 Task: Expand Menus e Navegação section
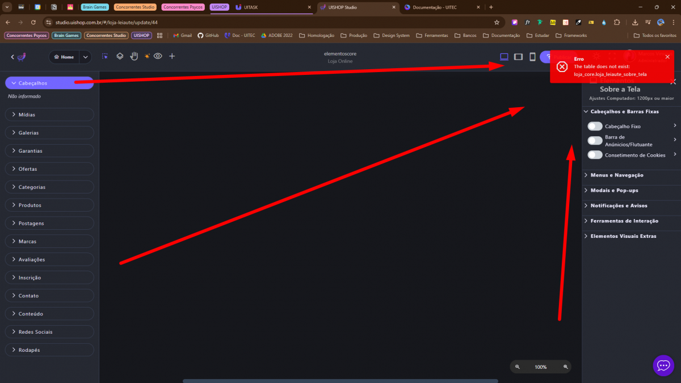[616, 175]
